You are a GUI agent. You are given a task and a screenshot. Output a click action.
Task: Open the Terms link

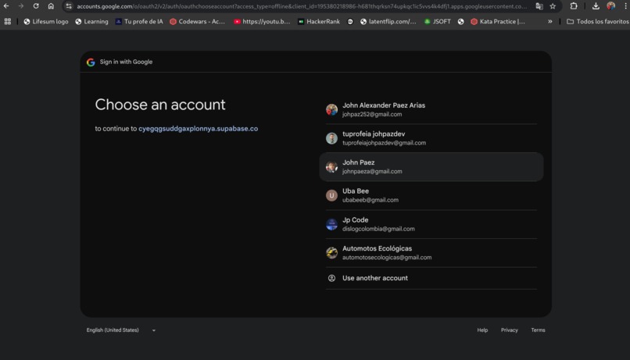538,330
